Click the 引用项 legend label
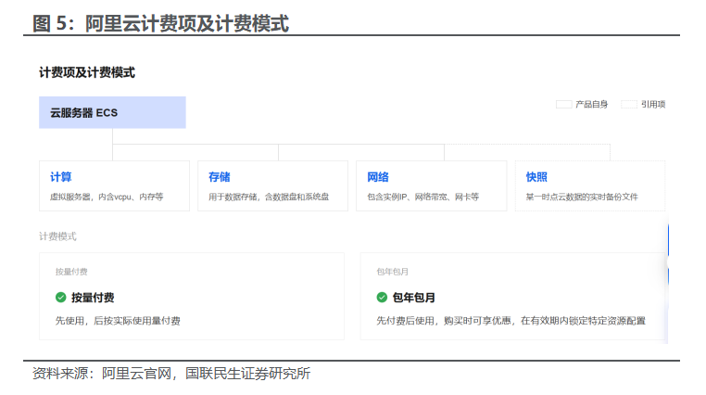This screenshot has height=395, width=706. (653, 105)
